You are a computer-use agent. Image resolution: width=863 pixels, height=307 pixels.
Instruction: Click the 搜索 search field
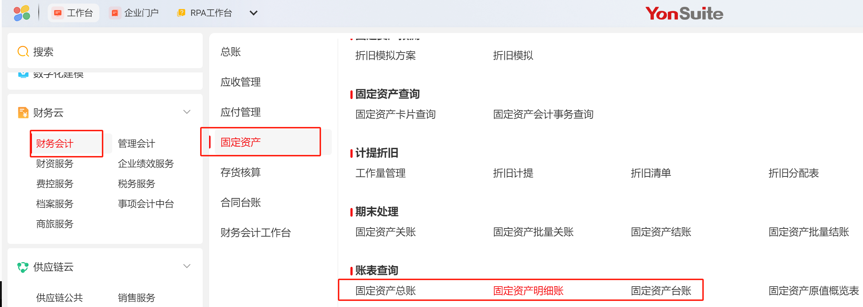point(105,51)
